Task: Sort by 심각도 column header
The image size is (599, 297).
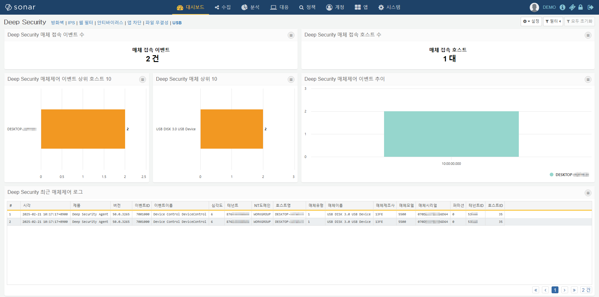Action: (217, 205)
